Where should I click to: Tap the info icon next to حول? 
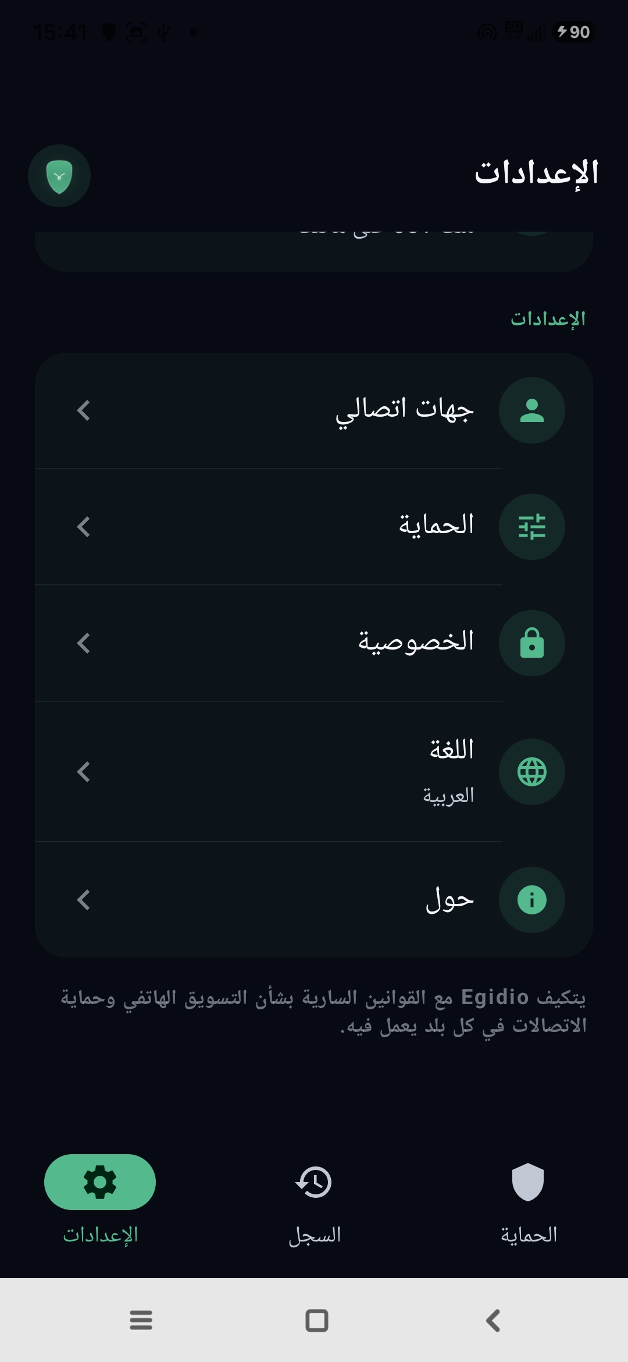[532, 900]
